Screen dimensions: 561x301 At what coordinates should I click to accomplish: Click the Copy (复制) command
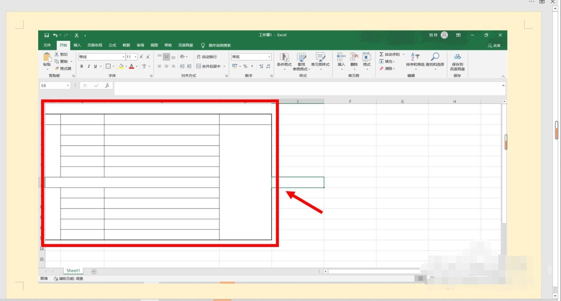click(61, 61)
